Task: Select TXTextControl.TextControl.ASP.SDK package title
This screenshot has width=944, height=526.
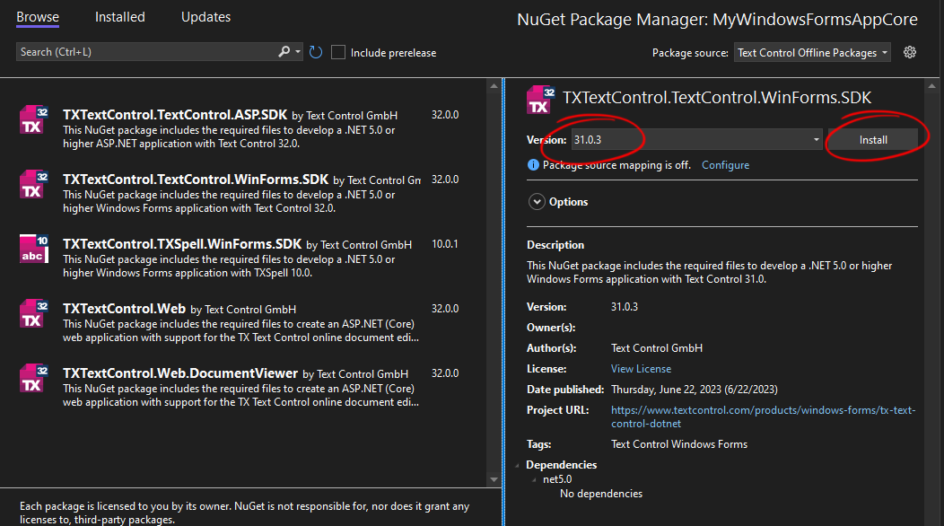Action: (x=175, y=115)
